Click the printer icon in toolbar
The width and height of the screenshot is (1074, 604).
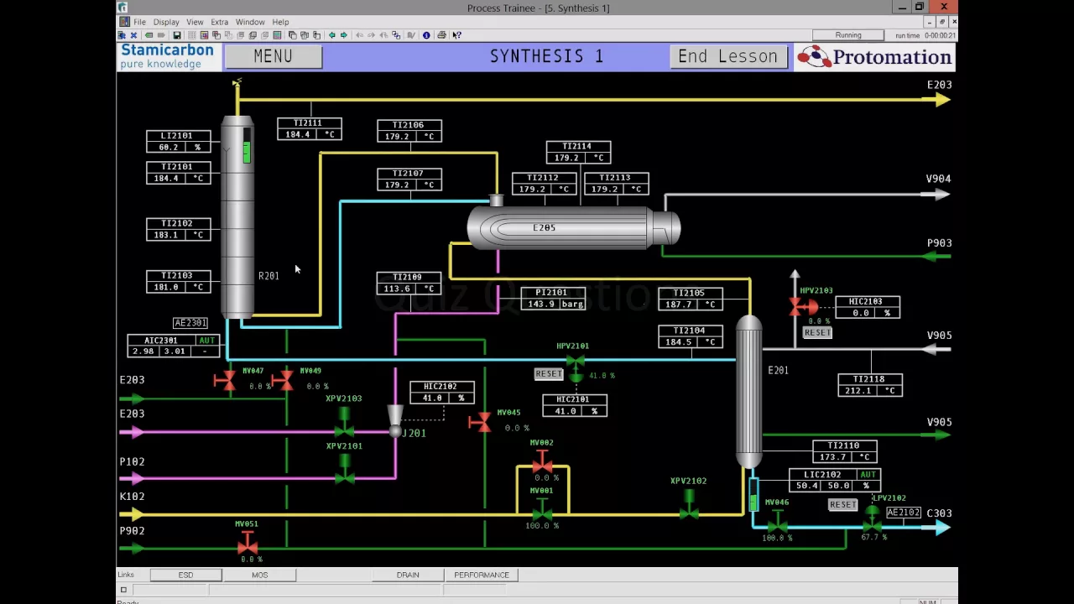(x=442, y=35)
